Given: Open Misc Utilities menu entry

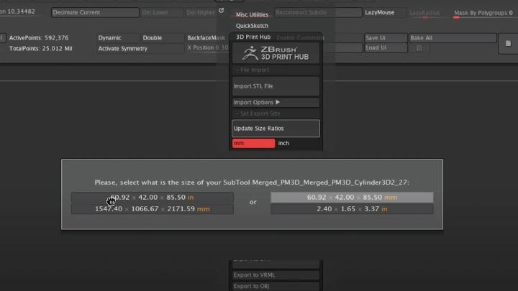Looking at the screenshot, I should (x=252, y=15).
